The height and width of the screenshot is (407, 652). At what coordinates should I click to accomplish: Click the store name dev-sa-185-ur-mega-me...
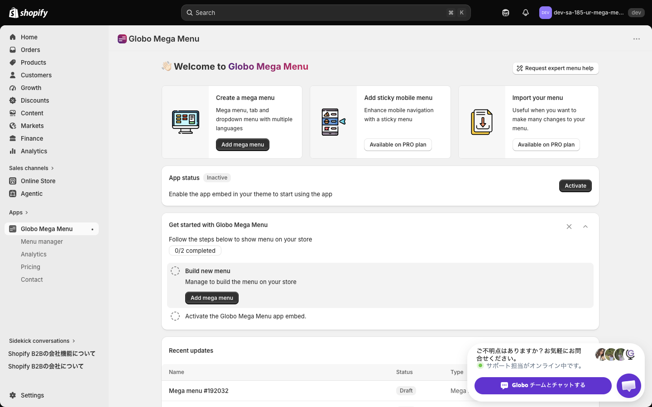589,13
